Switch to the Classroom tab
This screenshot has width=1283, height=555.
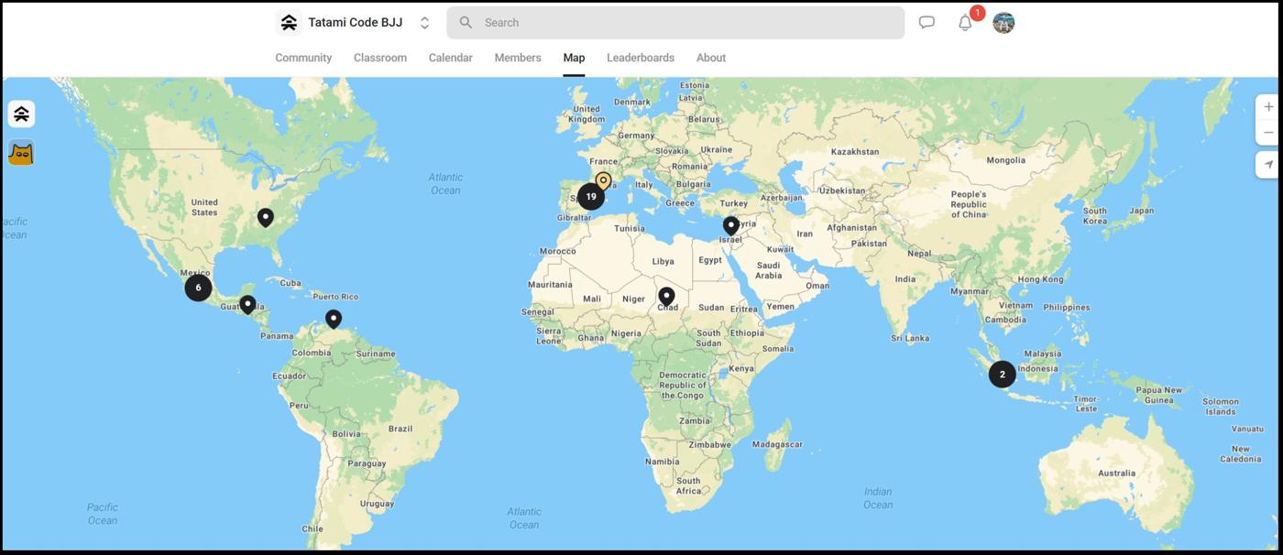tap(380, 58)
